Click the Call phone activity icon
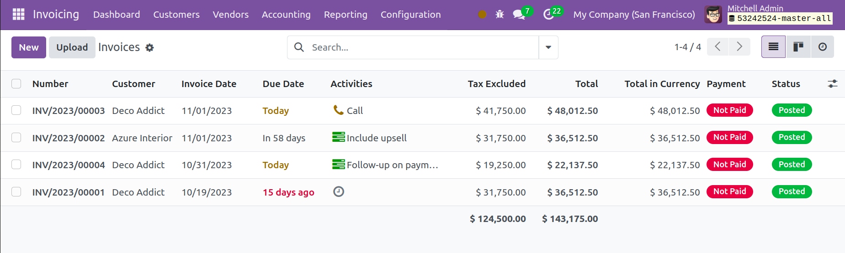The width and height of the screenshot is (845, 253). point(338,110)
